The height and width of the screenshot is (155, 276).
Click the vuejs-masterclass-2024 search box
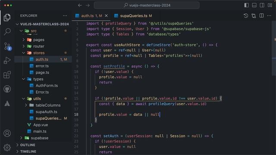pos(147,5)
